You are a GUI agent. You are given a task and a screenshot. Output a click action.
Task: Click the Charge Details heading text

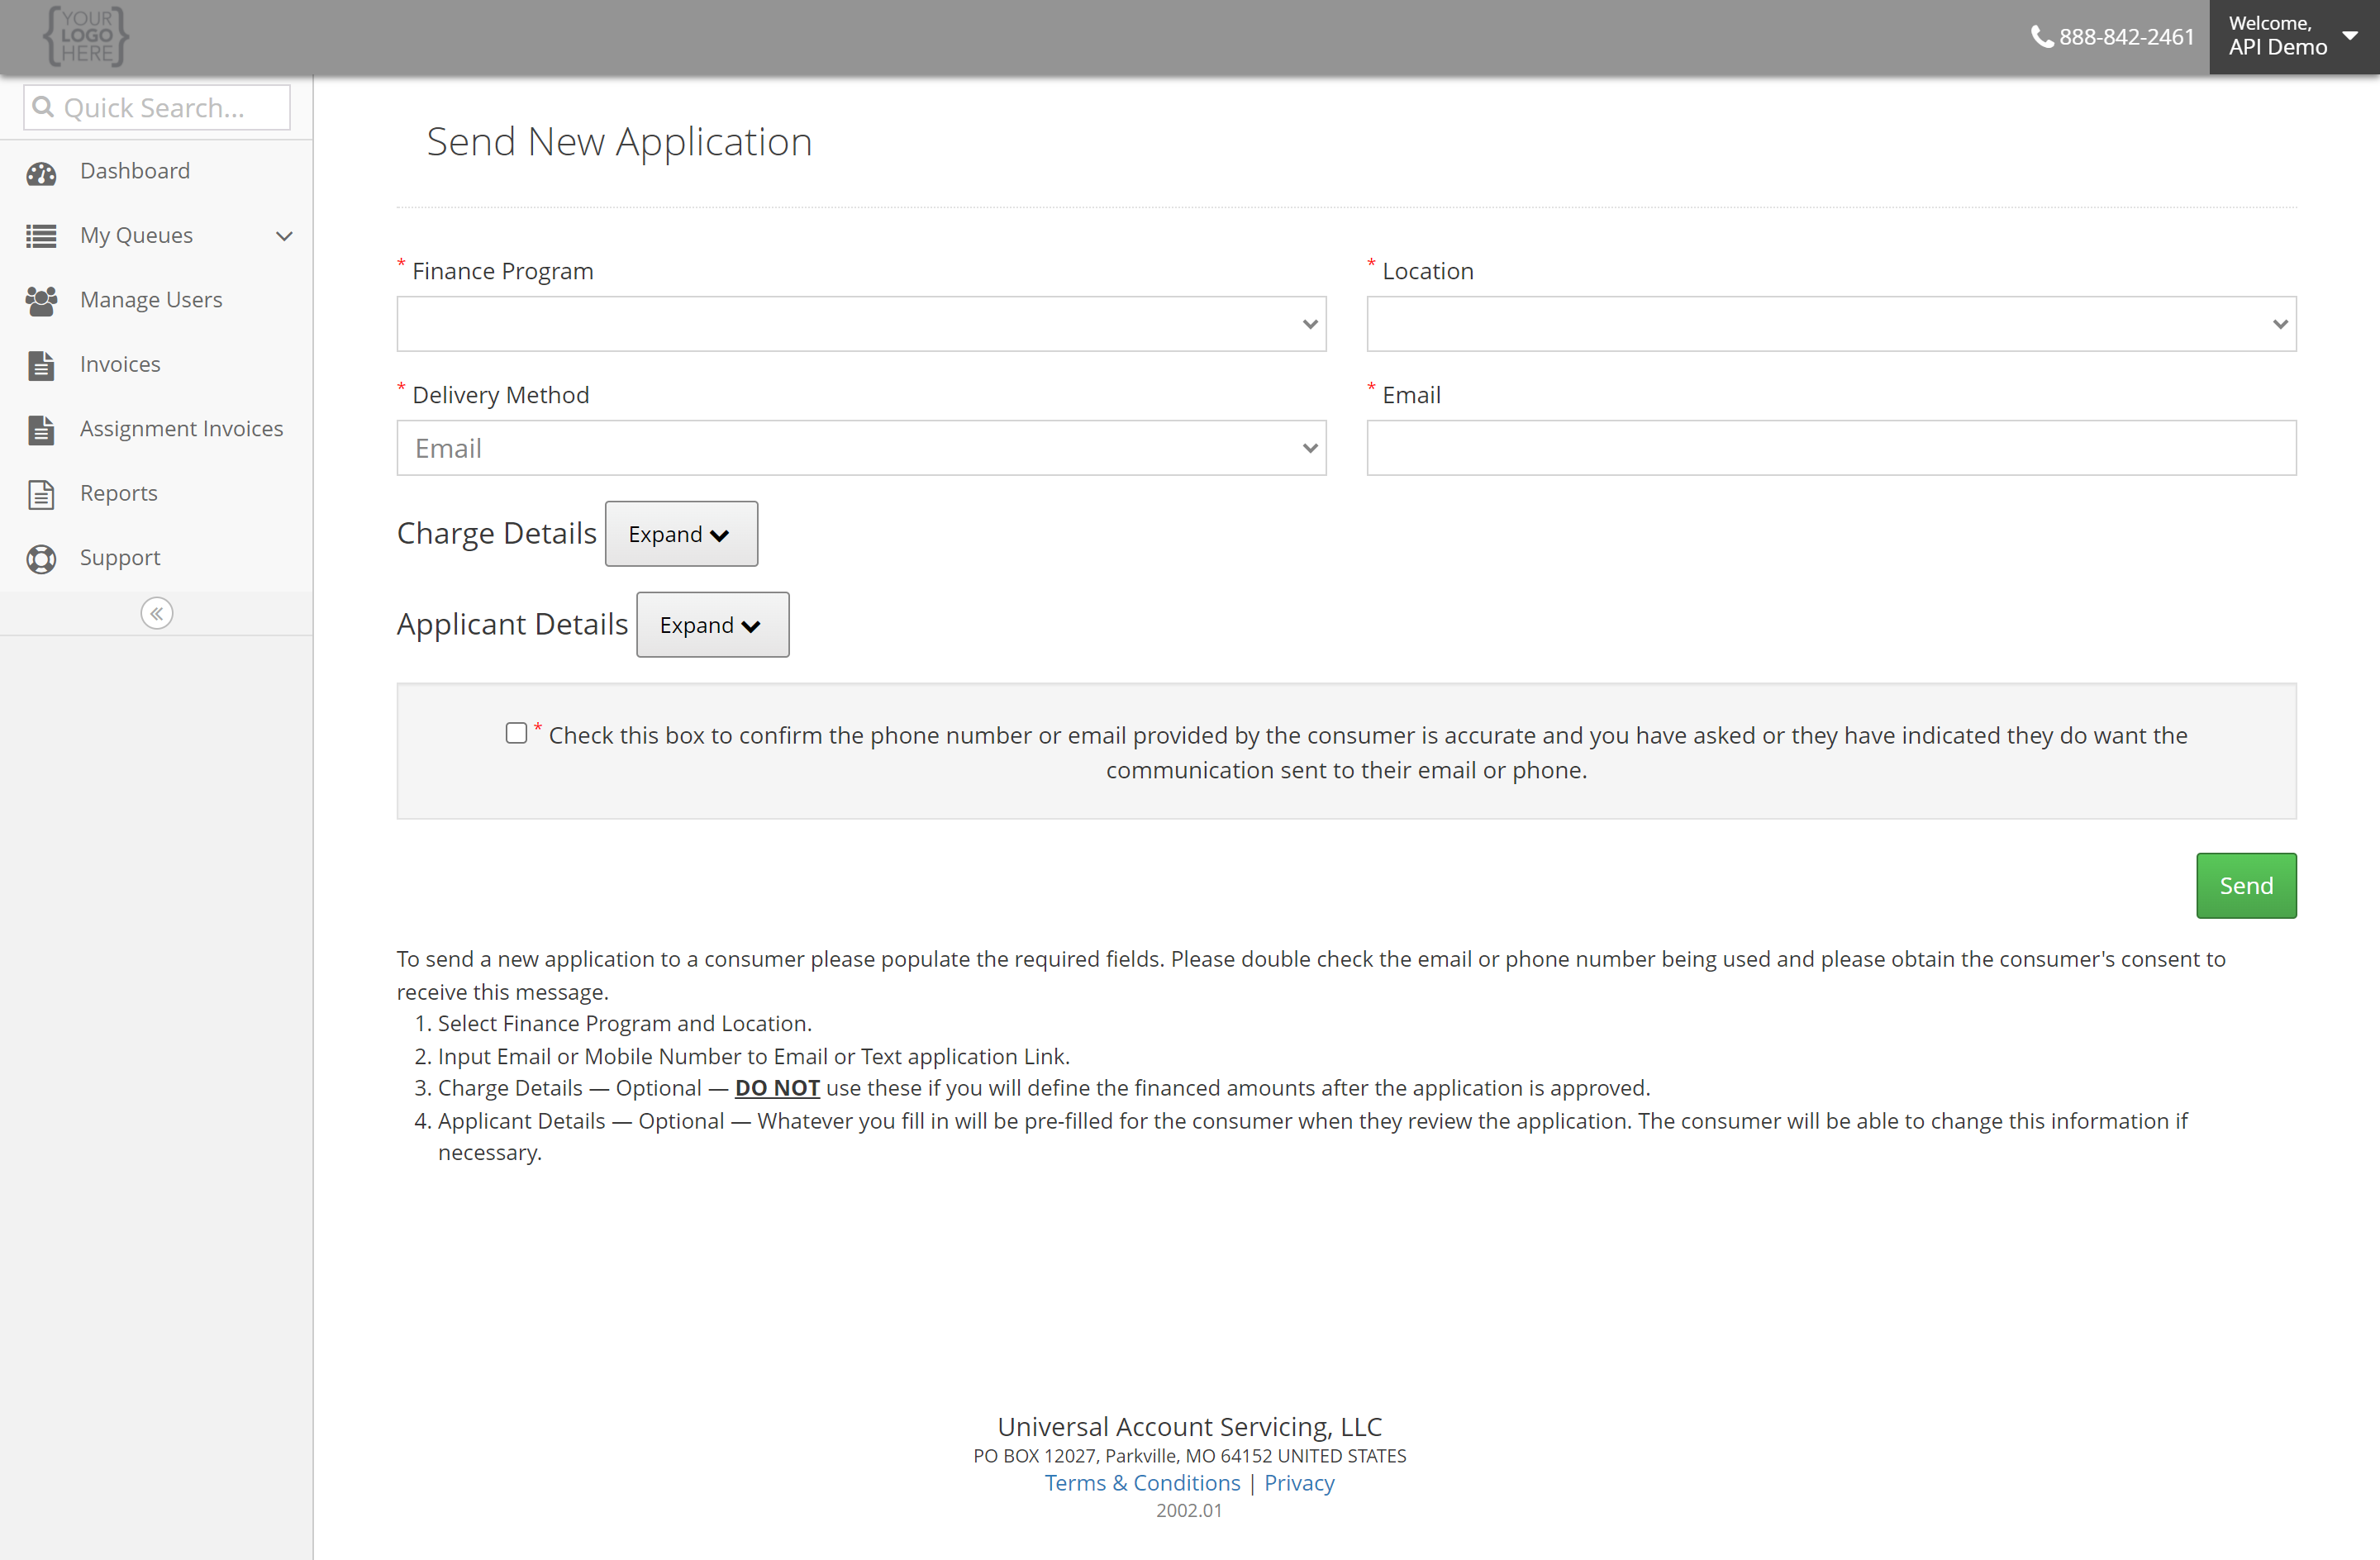(496, 534)
